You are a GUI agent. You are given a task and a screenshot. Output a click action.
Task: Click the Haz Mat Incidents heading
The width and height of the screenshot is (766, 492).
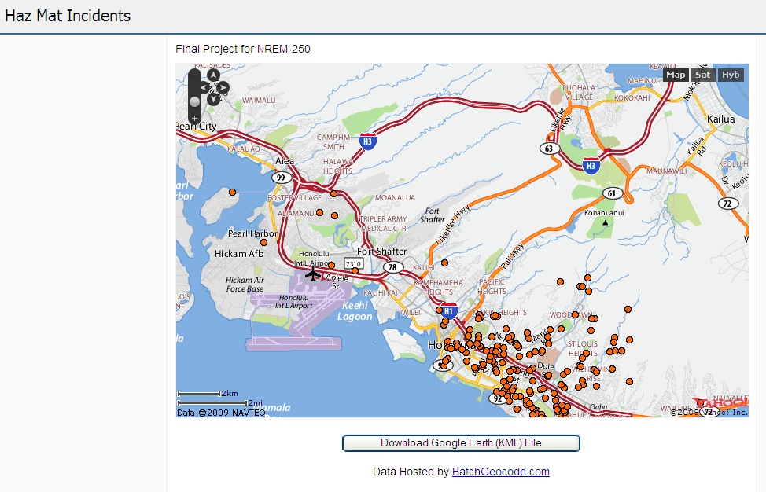68,16
